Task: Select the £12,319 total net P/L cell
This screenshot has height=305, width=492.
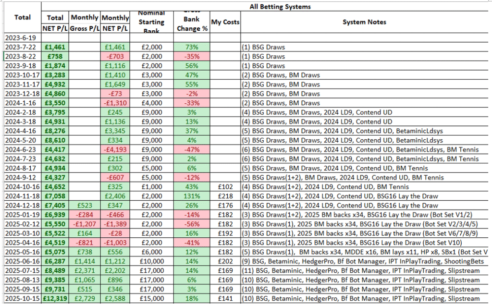Action: tap(56, 299)
